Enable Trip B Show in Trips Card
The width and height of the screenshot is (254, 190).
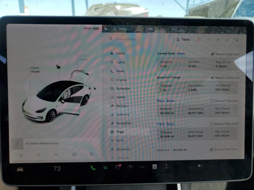[212, 124]
